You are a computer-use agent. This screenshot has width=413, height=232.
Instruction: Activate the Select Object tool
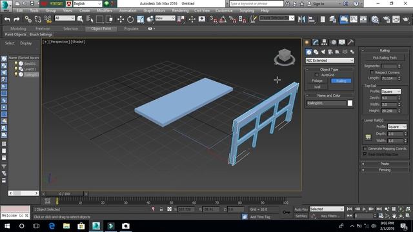pyautogui.click(x=80, y=19)
